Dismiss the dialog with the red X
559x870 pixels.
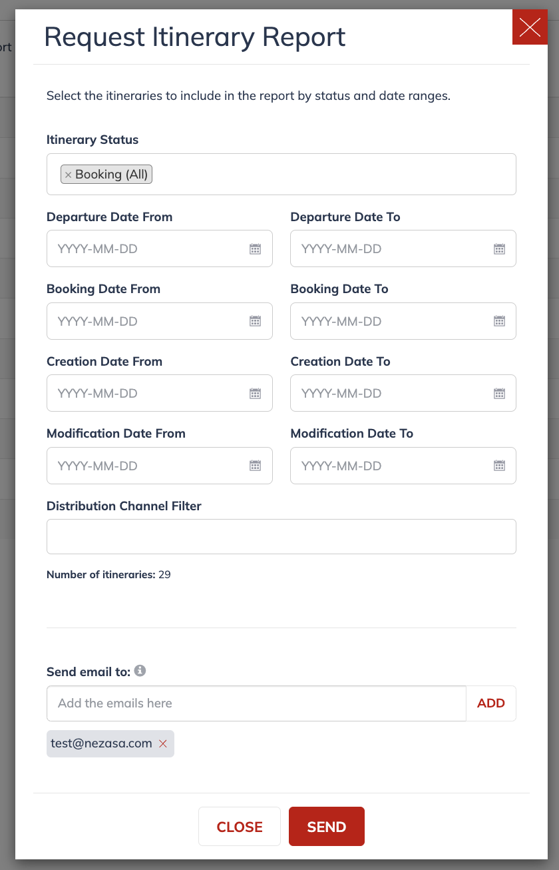pyautogui.click(x=530, y=27)
